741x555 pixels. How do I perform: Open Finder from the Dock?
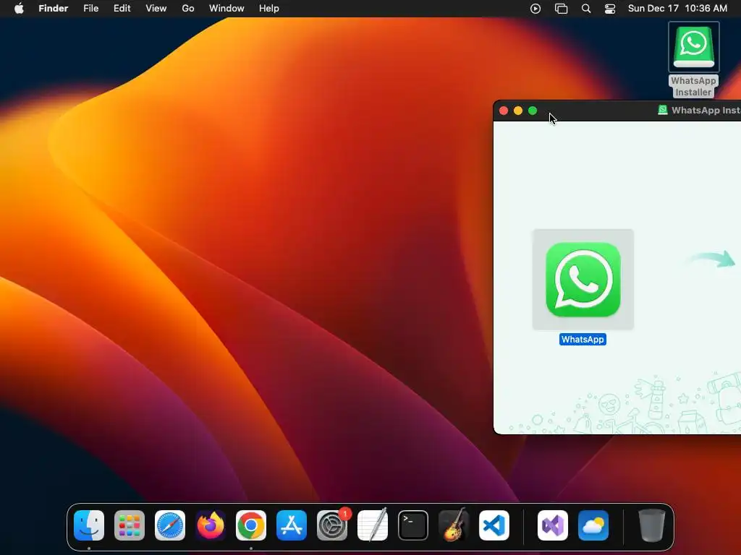point(89,525)
